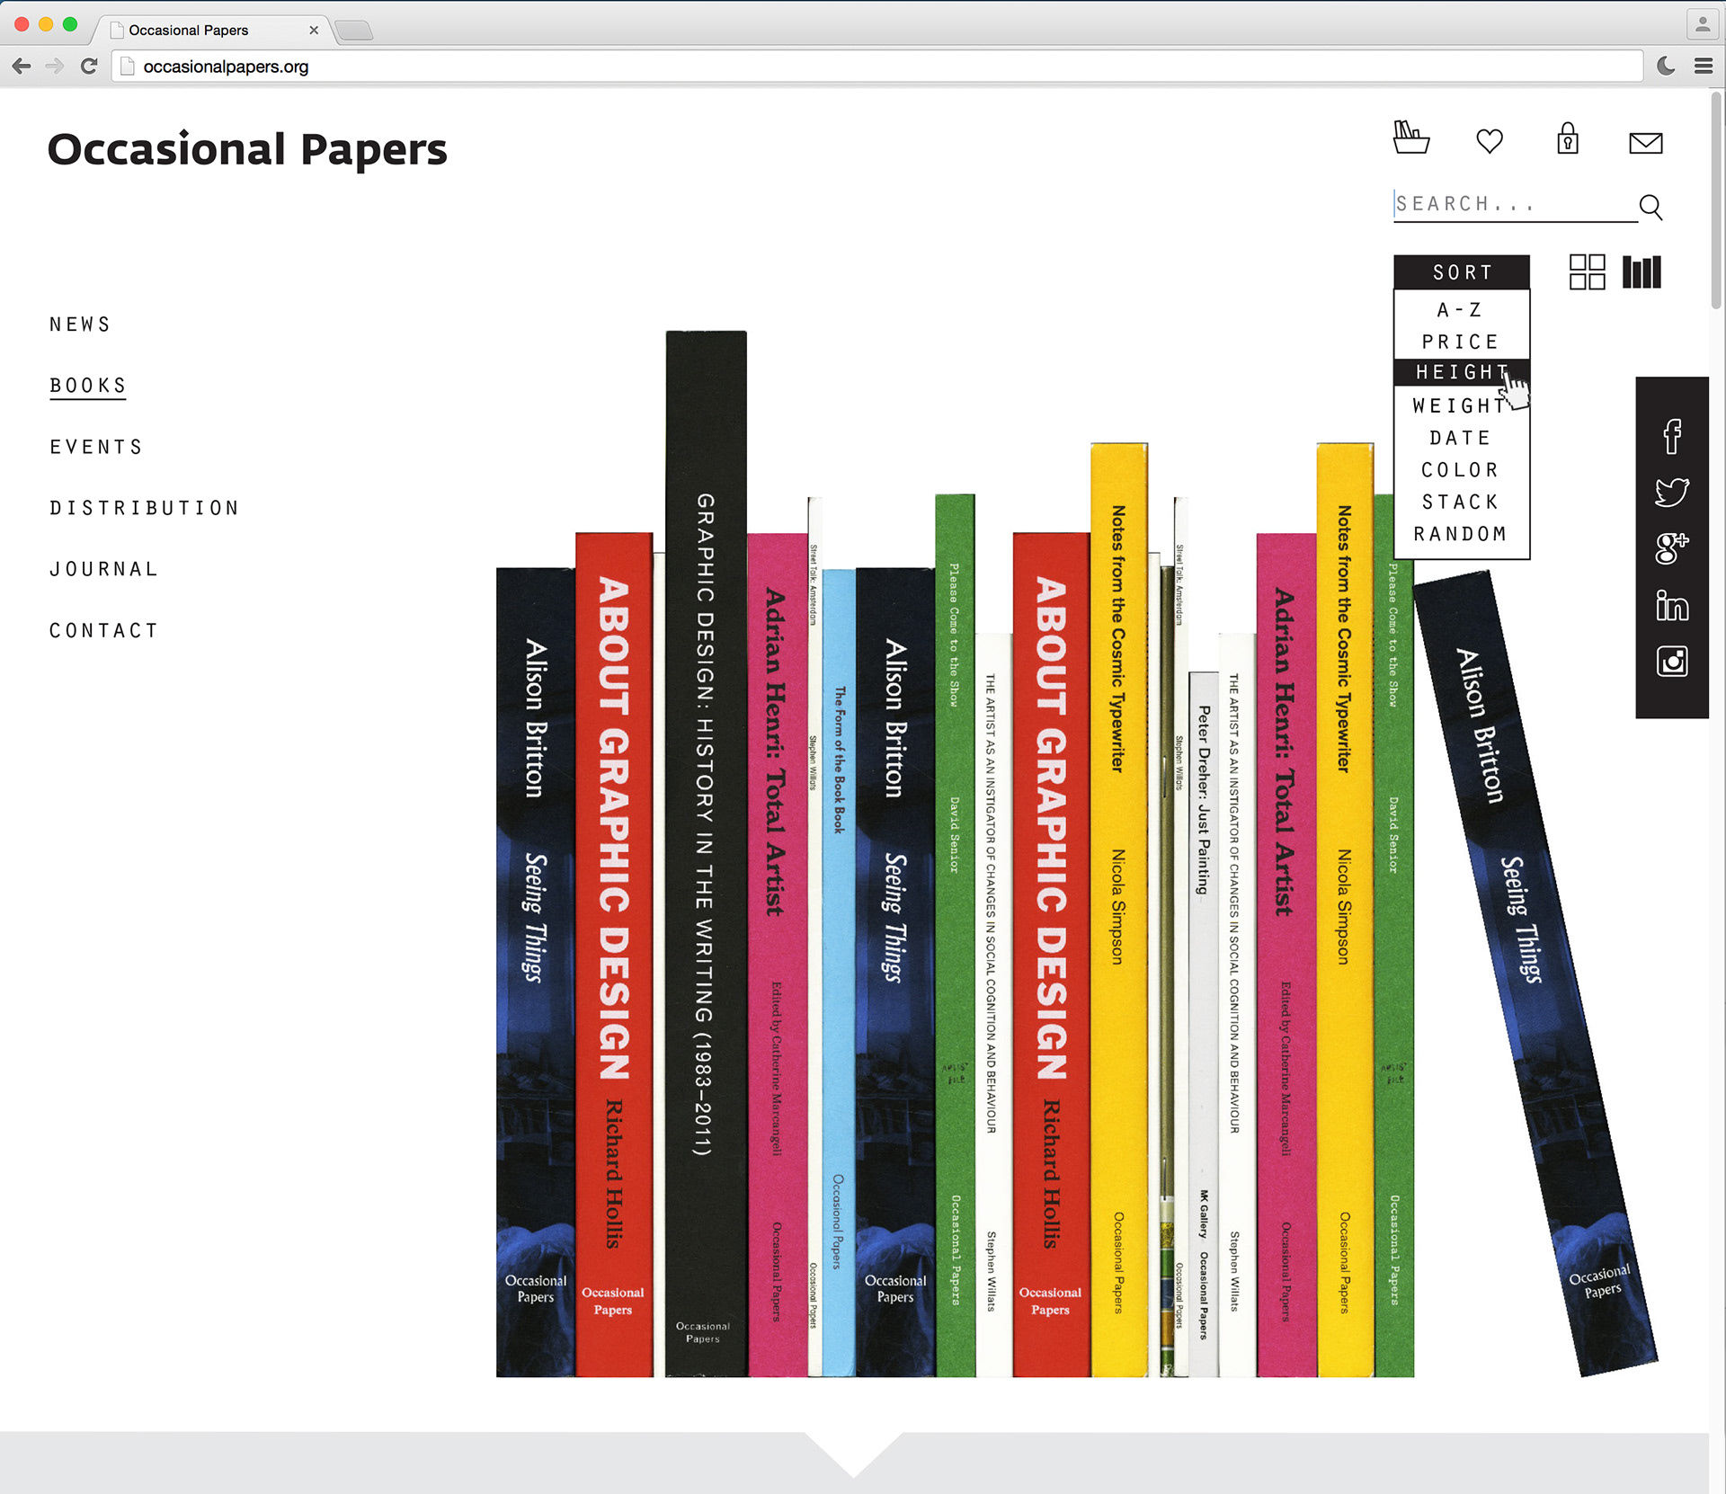This screenshot has height=1494, width=1726.
Task: Go to the DISTRIBUTION page
Action: (145, 508)
